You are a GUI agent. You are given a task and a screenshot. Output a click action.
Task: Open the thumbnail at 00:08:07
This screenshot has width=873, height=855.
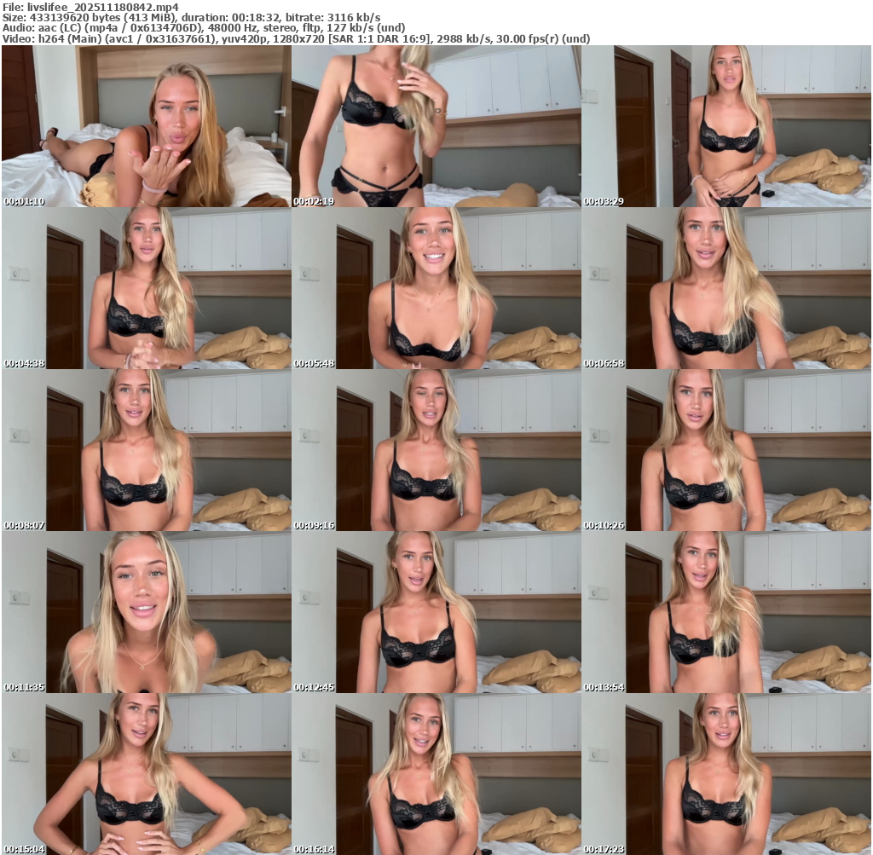point(146,450)
